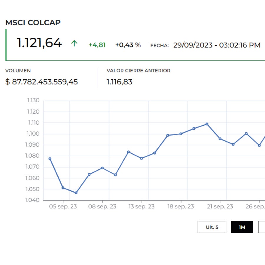
Task: Click the data point above 08 sep. 23
Action: [102, 168]
